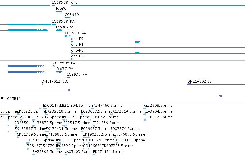
Task: Click the CG3939 gene label
Action: 72,14
